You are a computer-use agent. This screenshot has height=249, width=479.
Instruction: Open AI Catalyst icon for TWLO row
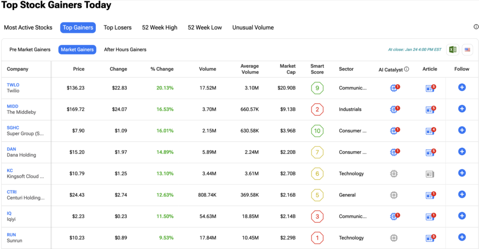click(395, 88)
